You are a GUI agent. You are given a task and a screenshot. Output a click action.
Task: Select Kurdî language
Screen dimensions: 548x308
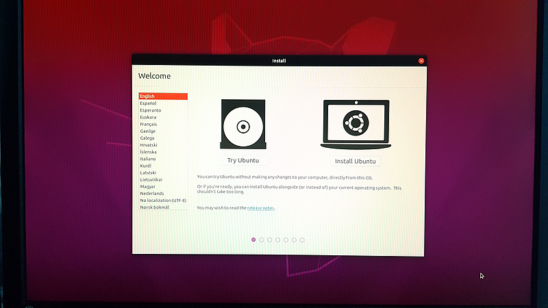pyautogui.click(x=163, y=166)
